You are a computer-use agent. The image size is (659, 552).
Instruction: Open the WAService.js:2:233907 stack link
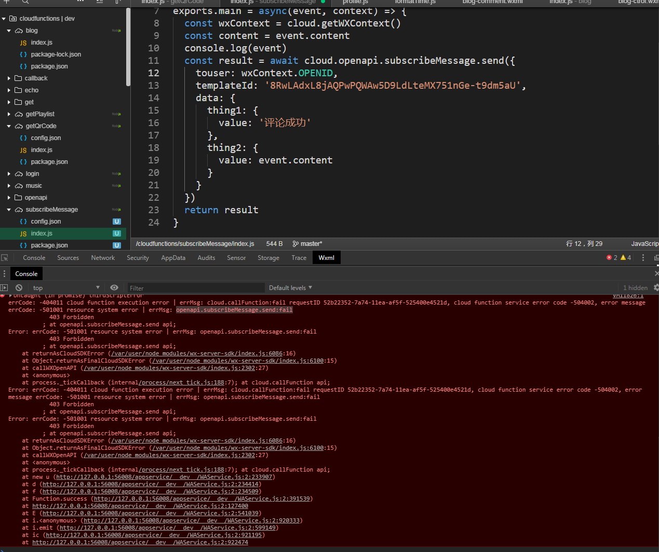tap(164, 477)
